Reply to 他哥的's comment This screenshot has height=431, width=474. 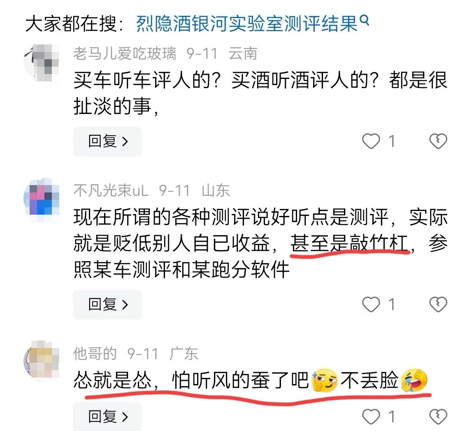(x=107, y=417)
